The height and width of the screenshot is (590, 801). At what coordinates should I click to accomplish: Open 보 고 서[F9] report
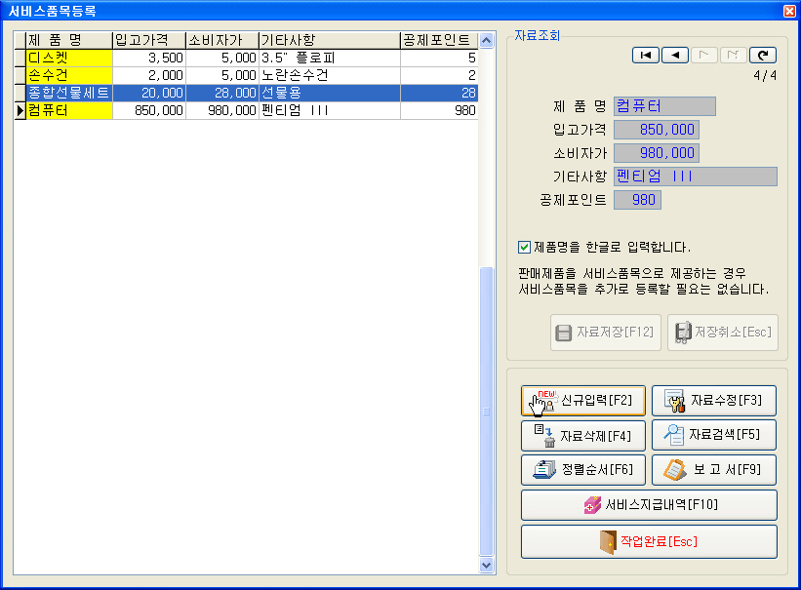tap(714, 470)
